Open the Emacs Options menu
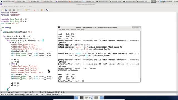 (11, 7)
